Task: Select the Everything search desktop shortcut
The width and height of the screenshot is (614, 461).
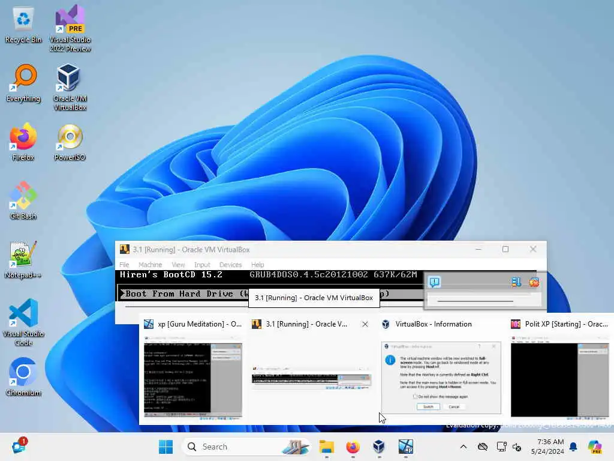Action: click(23, 83)
